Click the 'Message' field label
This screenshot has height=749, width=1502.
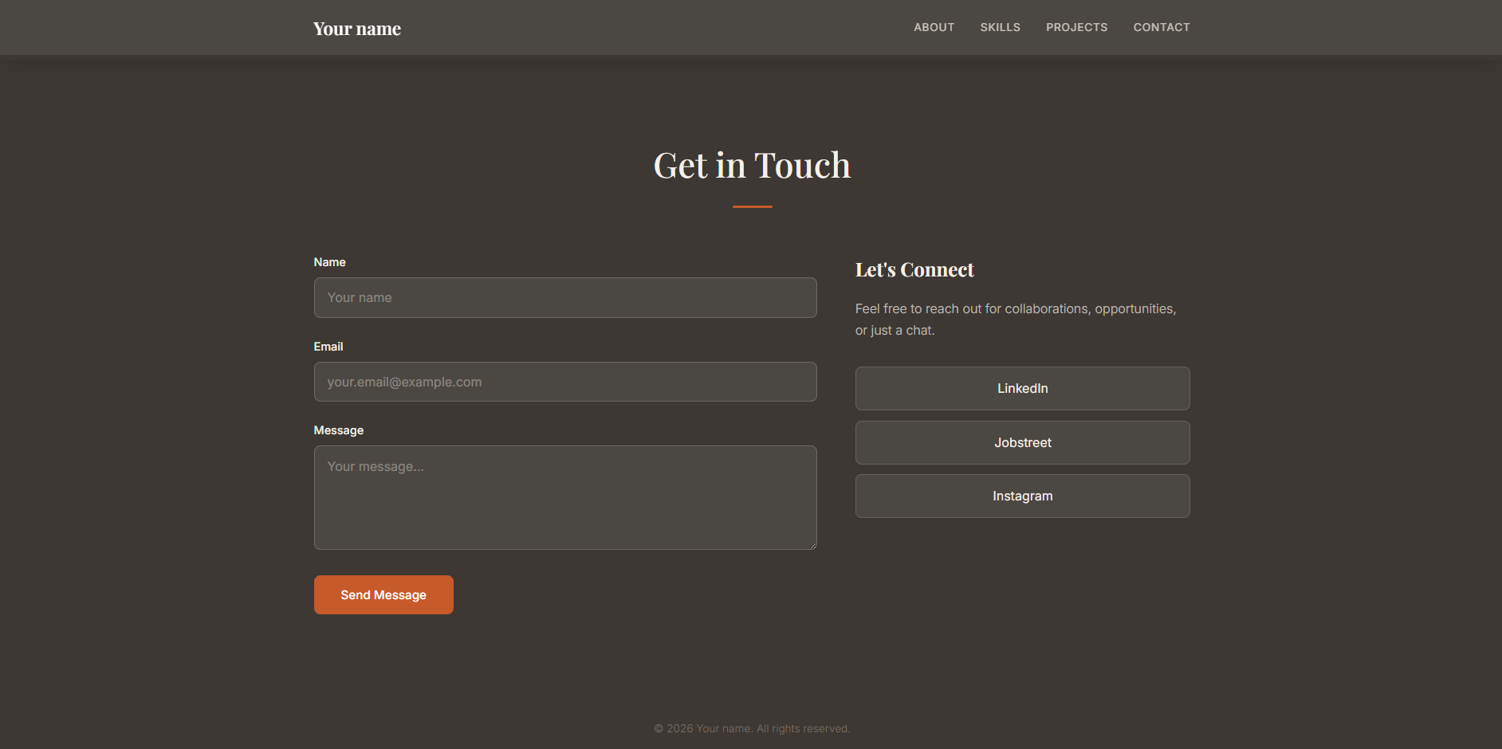click(x=339, y=430)
